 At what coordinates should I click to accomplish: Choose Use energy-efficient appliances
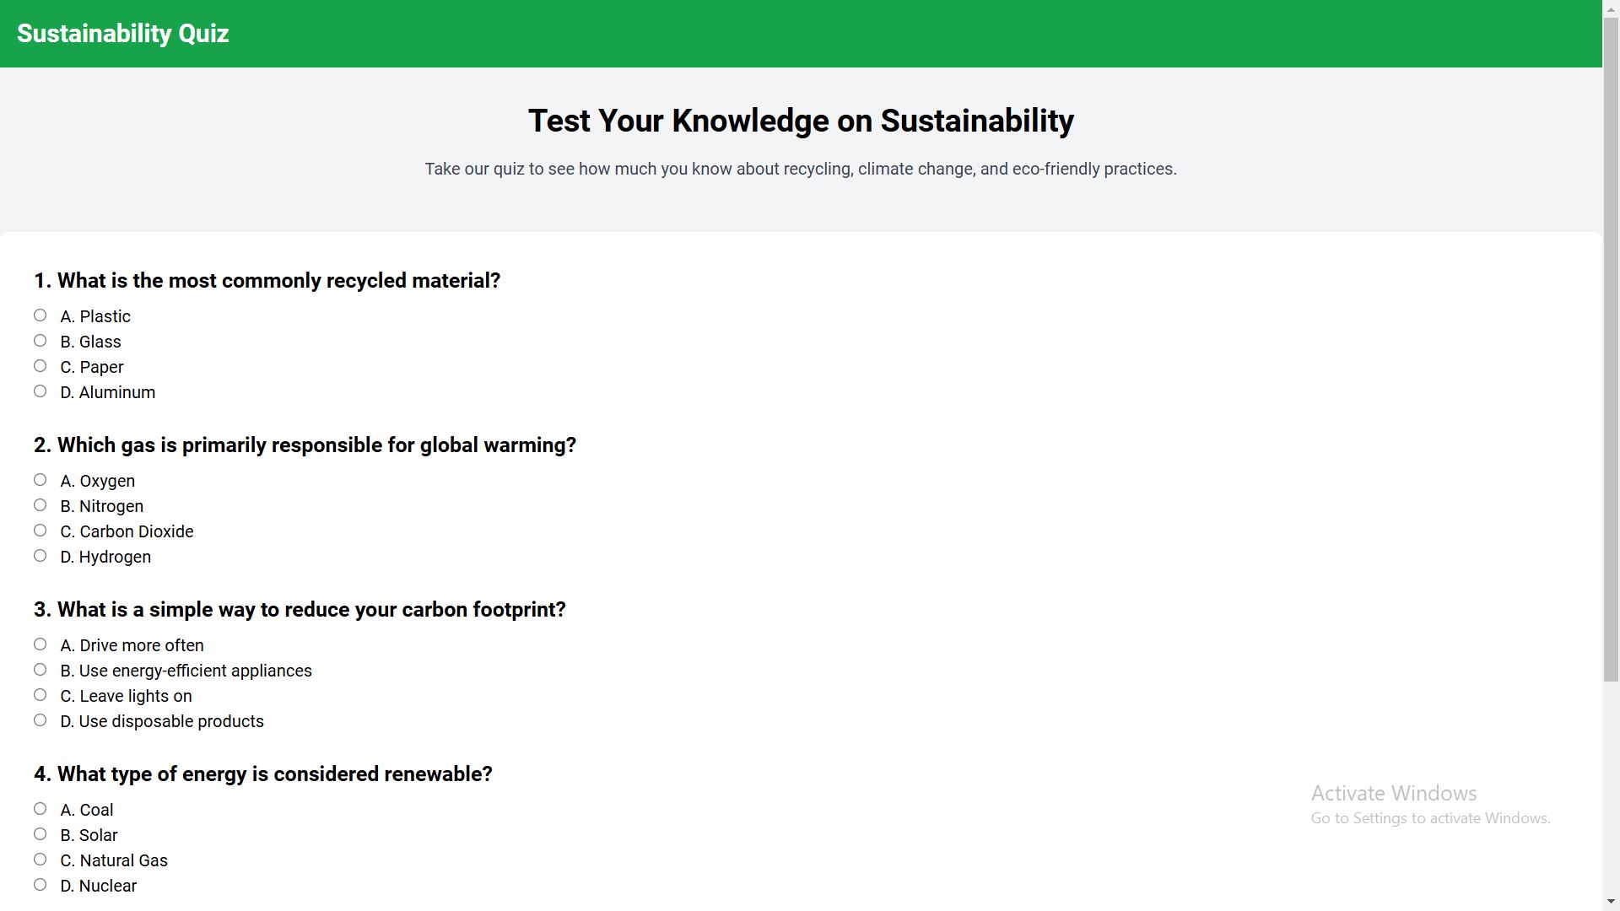(40, 670)
